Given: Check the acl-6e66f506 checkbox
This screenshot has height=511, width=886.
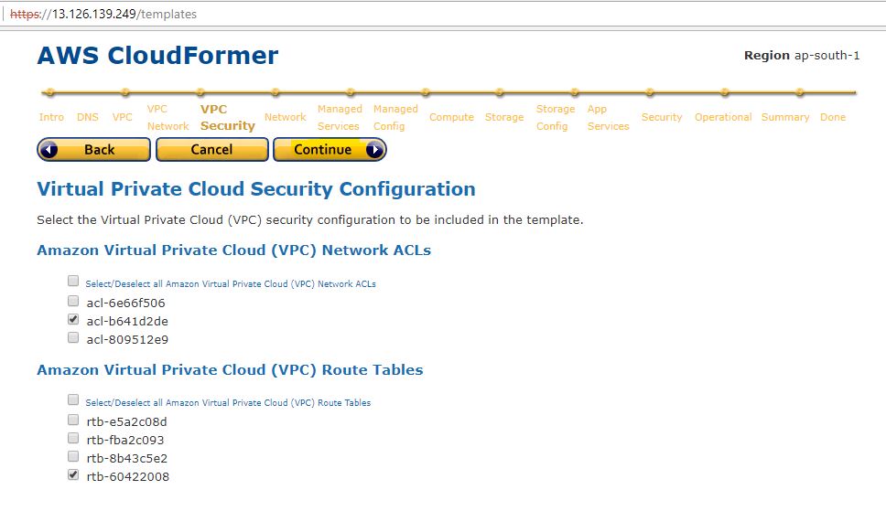Looking at the screenshot, I should pos(73,301).
